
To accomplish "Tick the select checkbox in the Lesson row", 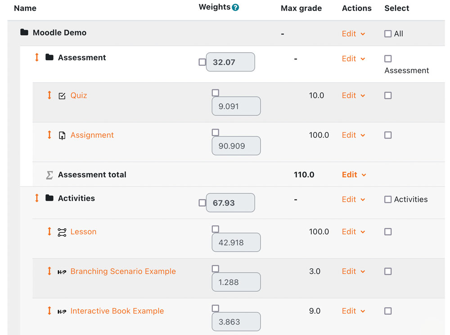I will point(388,232).
